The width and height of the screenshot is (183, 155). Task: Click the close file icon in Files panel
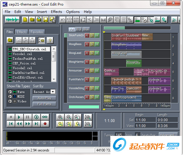pos(19,40)
